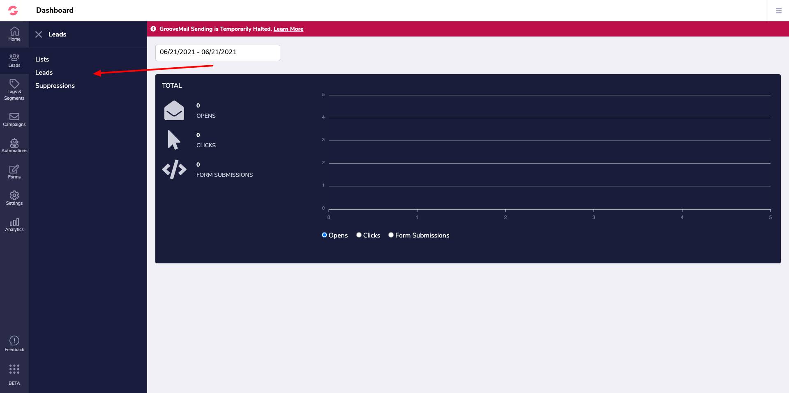Open hamburger menu at top right
The height and width of the screenshot is (393, 789).
point(778,11)
